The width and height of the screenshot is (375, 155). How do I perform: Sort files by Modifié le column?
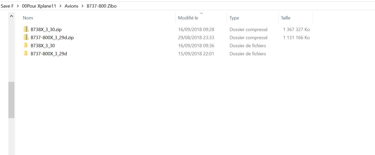[x=188, y=18]
